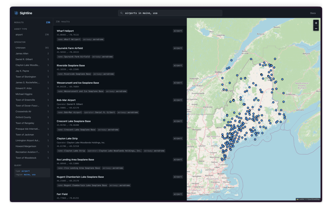The height and width of the screenshot is (215, 332).
Task: Open the Crescent Lake Seaplane Base result
Action: [x=74, y=121]
